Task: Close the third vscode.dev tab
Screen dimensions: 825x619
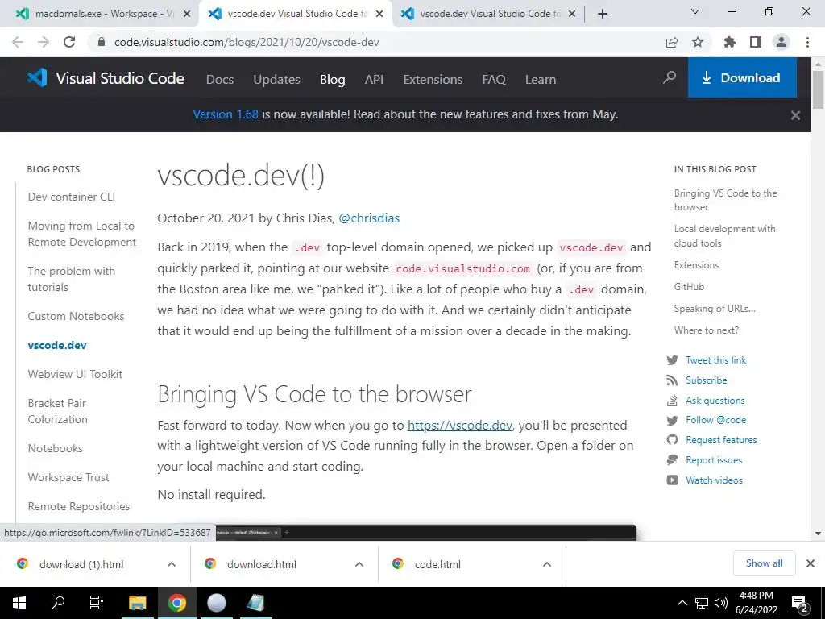Action: tap(573, 15)
